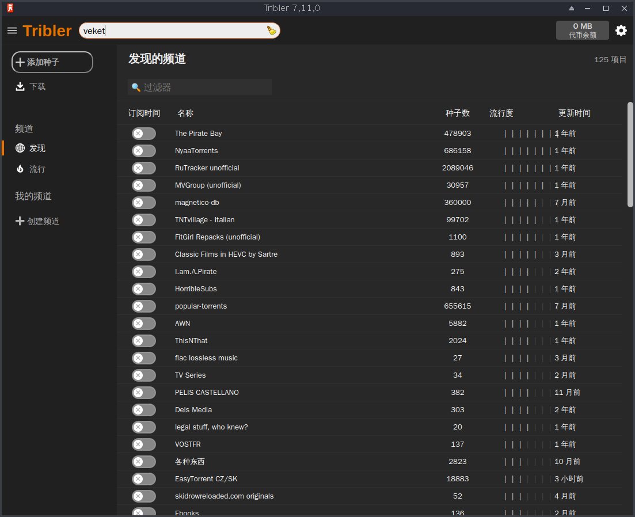Sort by update time (更新时间) column
635x517 pixels.
coord(574,113)
